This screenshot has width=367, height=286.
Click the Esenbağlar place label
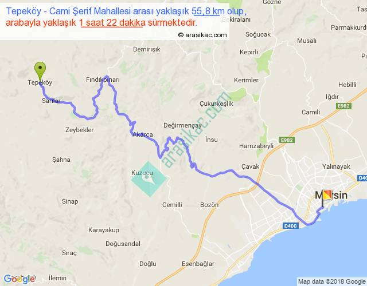click(198, 264)
